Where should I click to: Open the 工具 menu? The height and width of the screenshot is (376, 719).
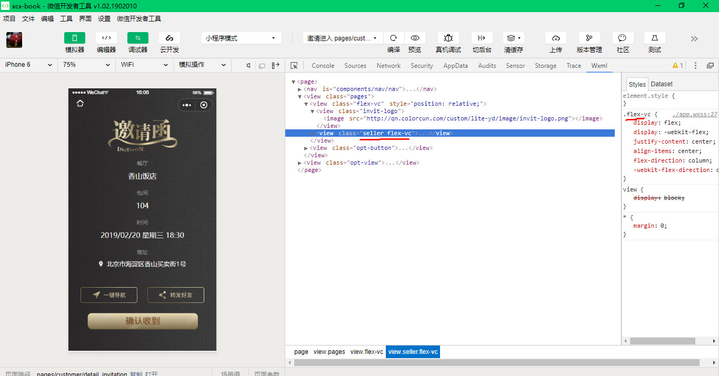tap(66, 18)
